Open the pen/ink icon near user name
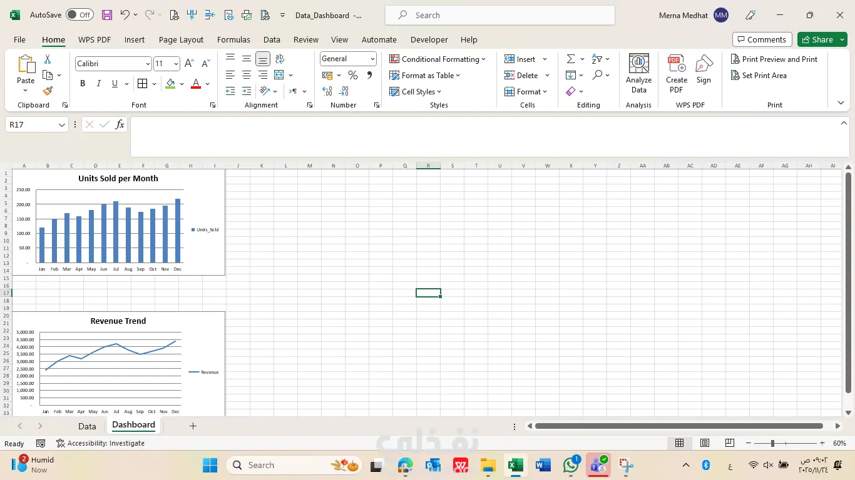The width and height of the screenshot is (855, 480). 750,15
